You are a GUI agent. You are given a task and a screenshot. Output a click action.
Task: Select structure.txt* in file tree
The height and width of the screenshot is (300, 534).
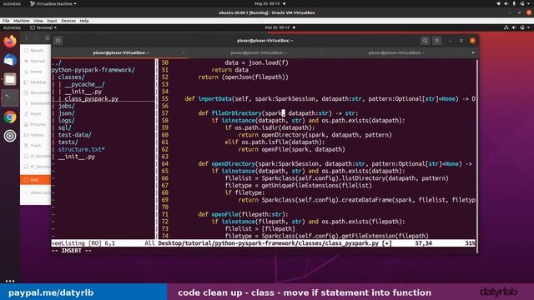[x=81, y=149]
